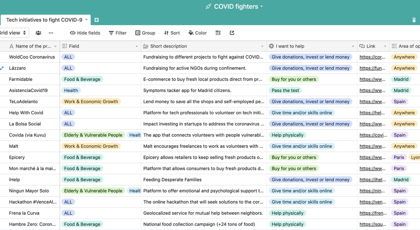Screen dimensions: 420x230
Task: Click the Paris tag in Epicery row
Action: 399,158
